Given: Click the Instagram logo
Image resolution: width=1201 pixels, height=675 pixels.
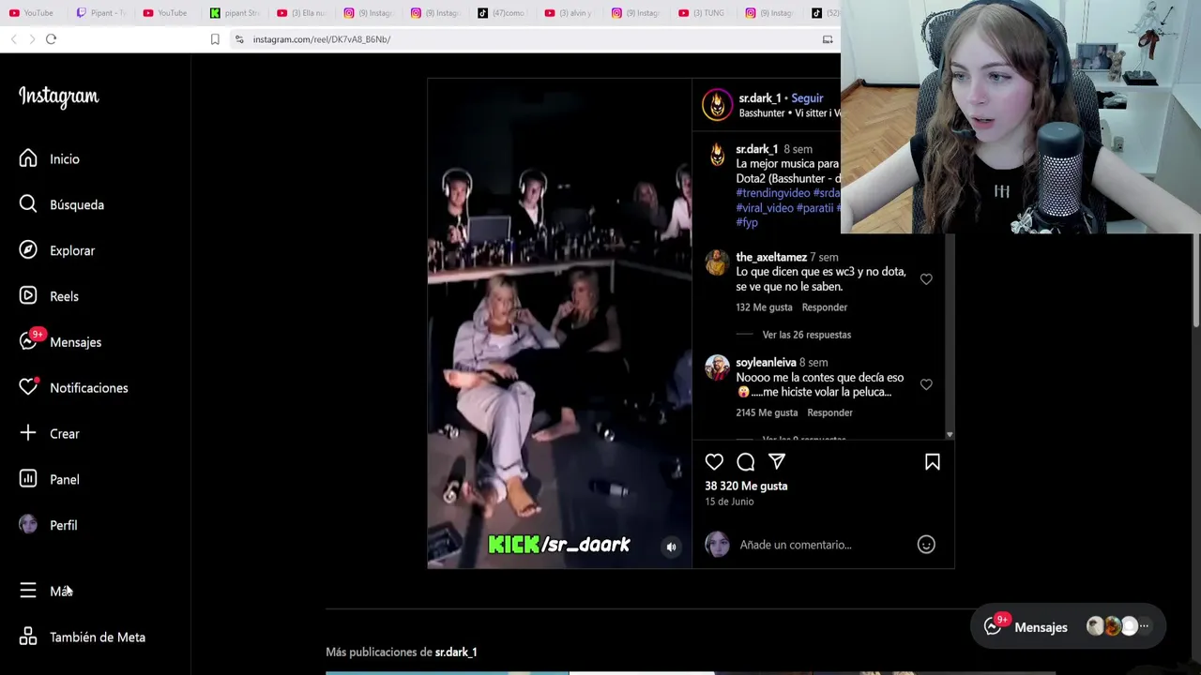Looking at the screenshot, I should pos(58,97).
